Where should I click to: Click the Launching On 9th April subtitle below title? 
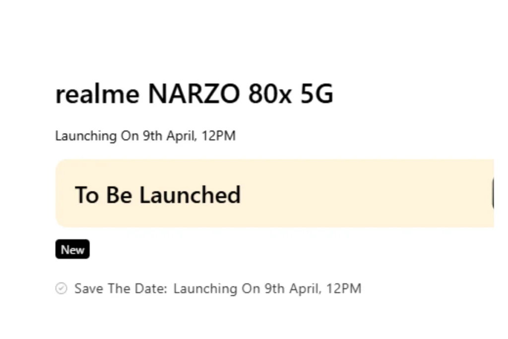[x=145, y=136]
